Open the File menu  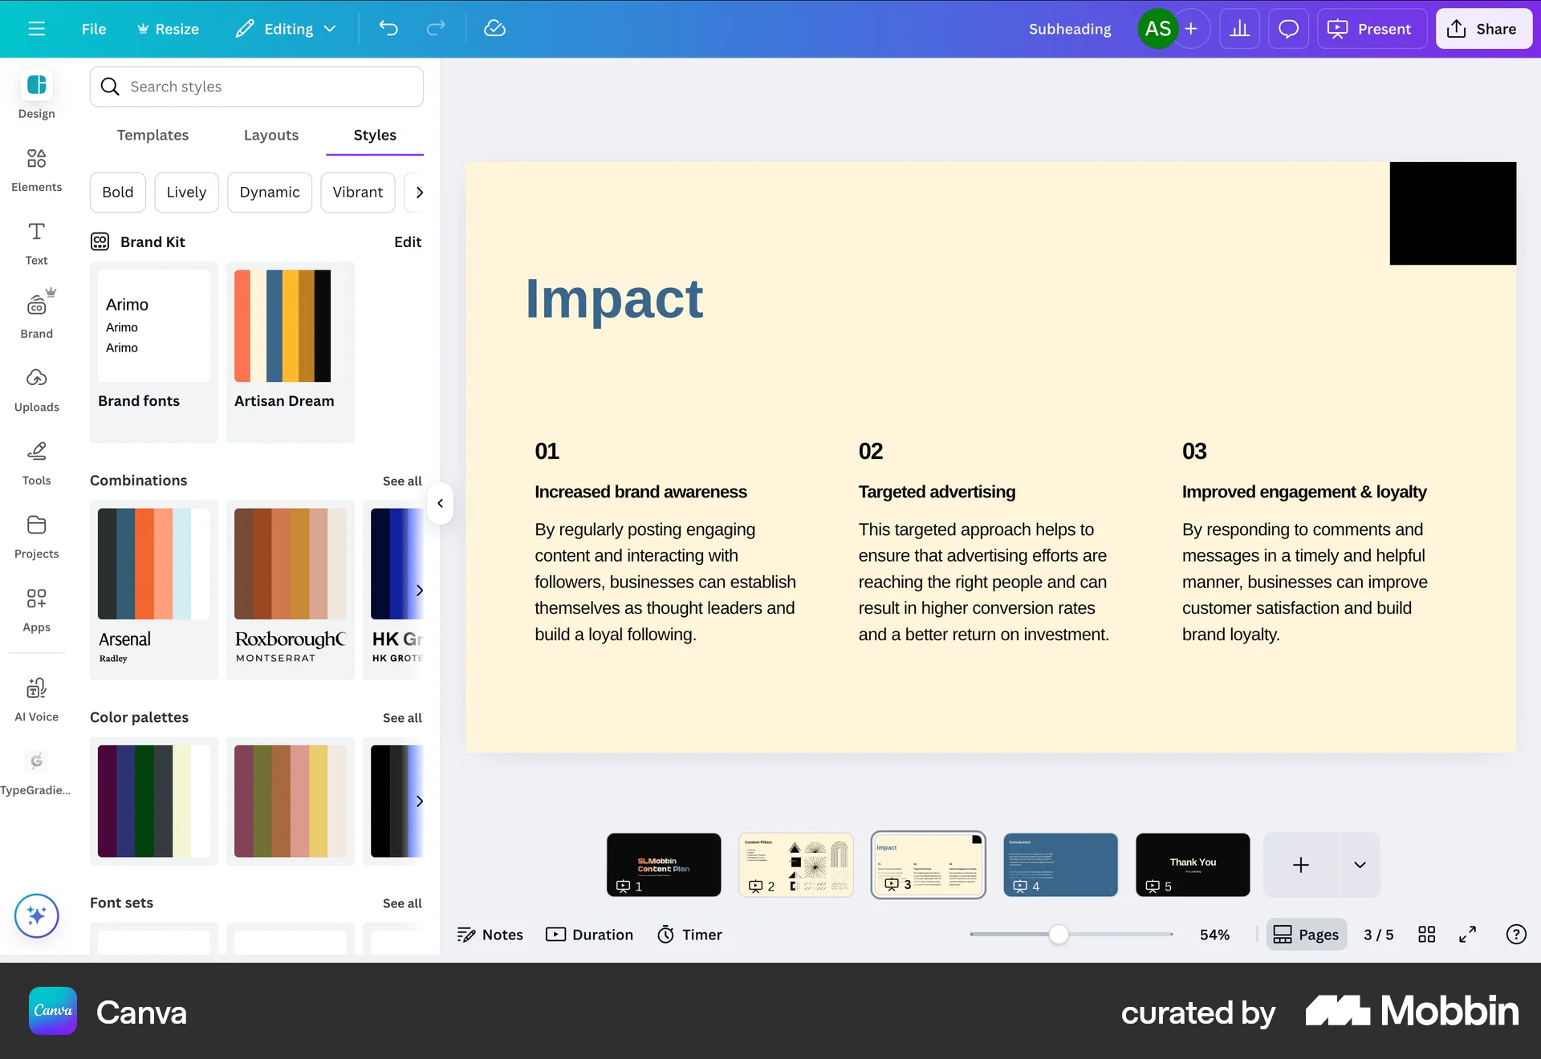pos(94,29)
